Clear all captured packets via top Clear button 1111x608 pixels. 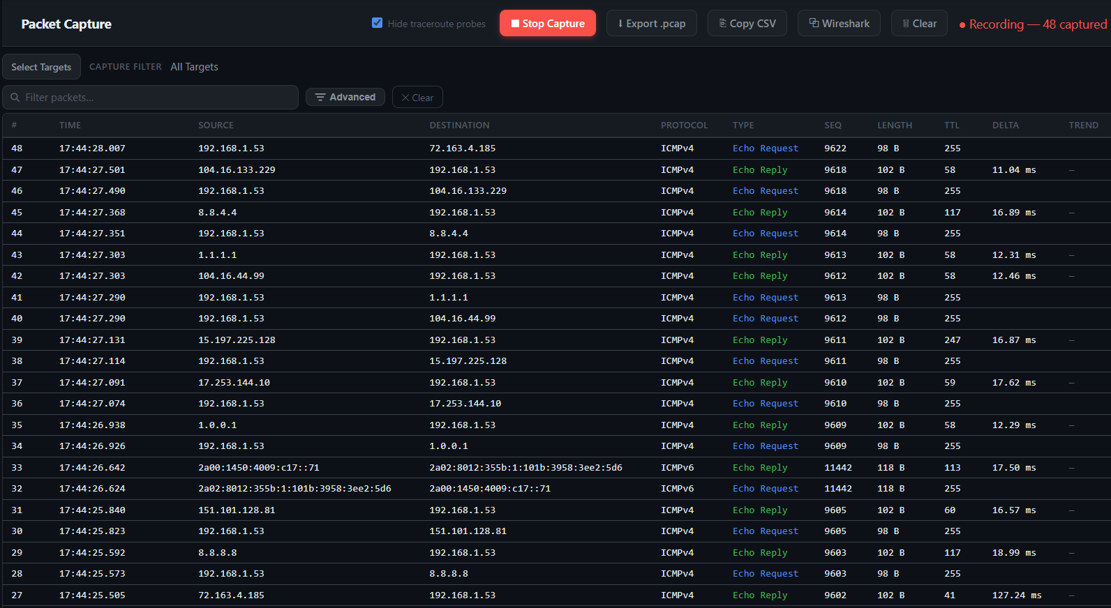[x=919, y=23]
